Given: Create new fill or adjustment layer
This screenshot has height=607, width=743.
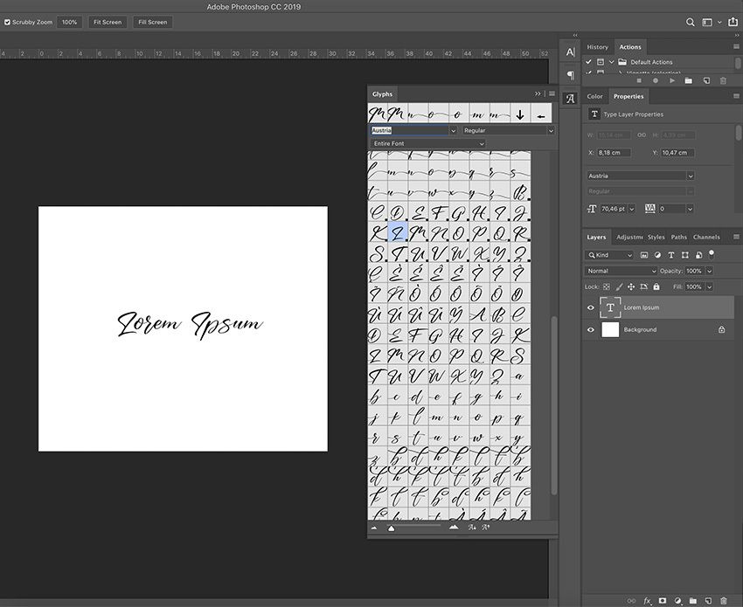Looking at the screenshot, I should [677, 601].
